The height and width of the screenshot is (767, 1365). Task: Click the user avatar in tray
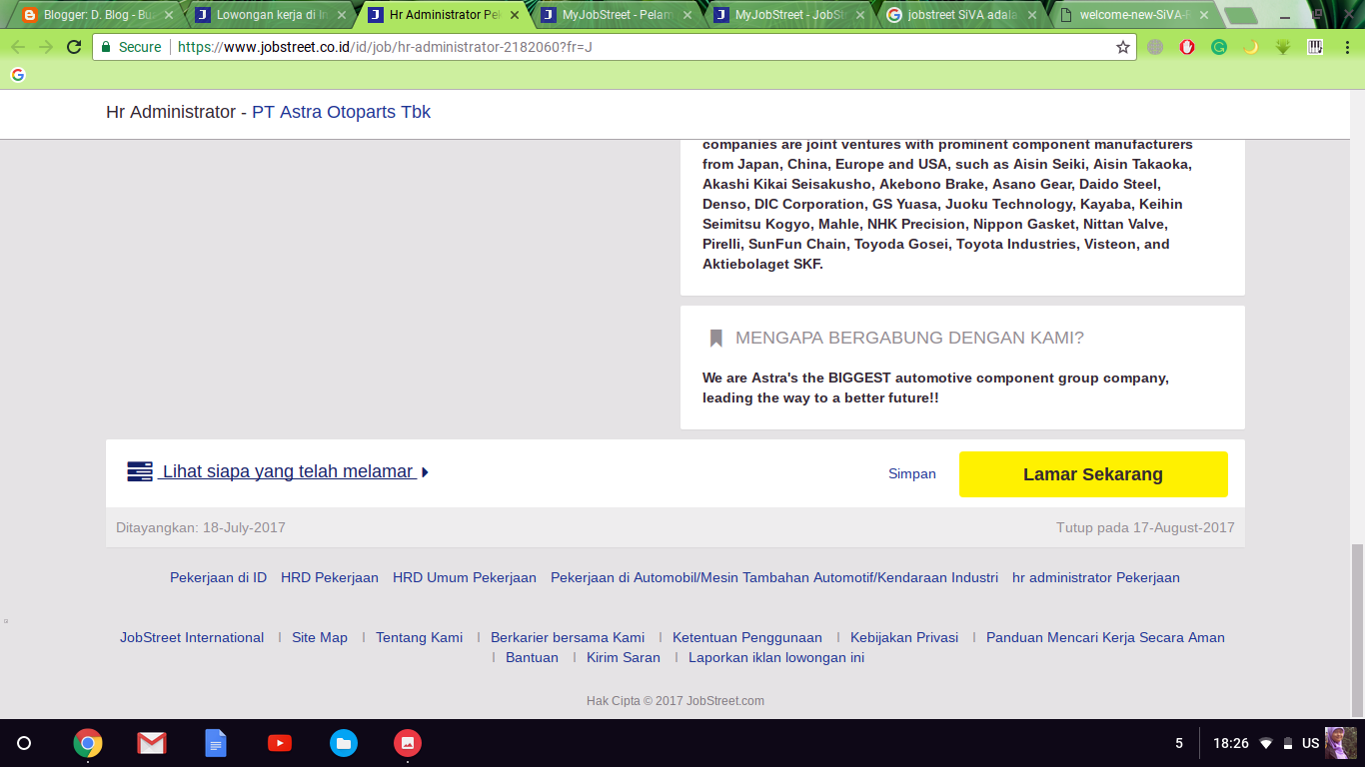pyautogui.click(x=1341, y=743)
